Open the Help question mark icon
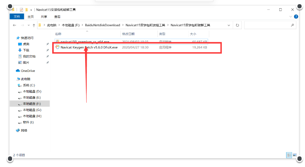 296,17
